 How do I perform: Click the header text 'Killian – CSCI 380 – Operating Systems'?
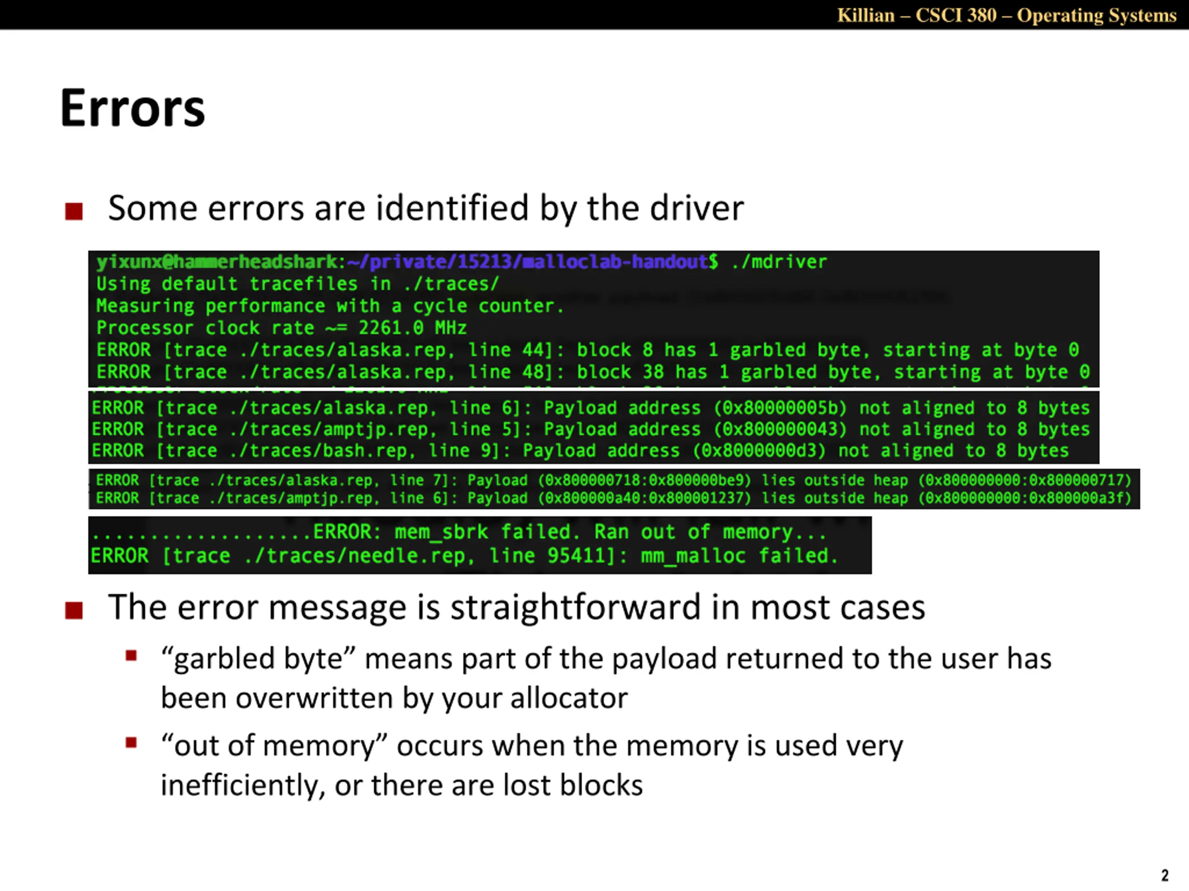click(x=1007, y=15)
